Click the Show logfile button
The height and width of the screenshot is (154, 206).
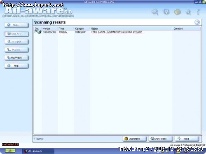(161, 139)
